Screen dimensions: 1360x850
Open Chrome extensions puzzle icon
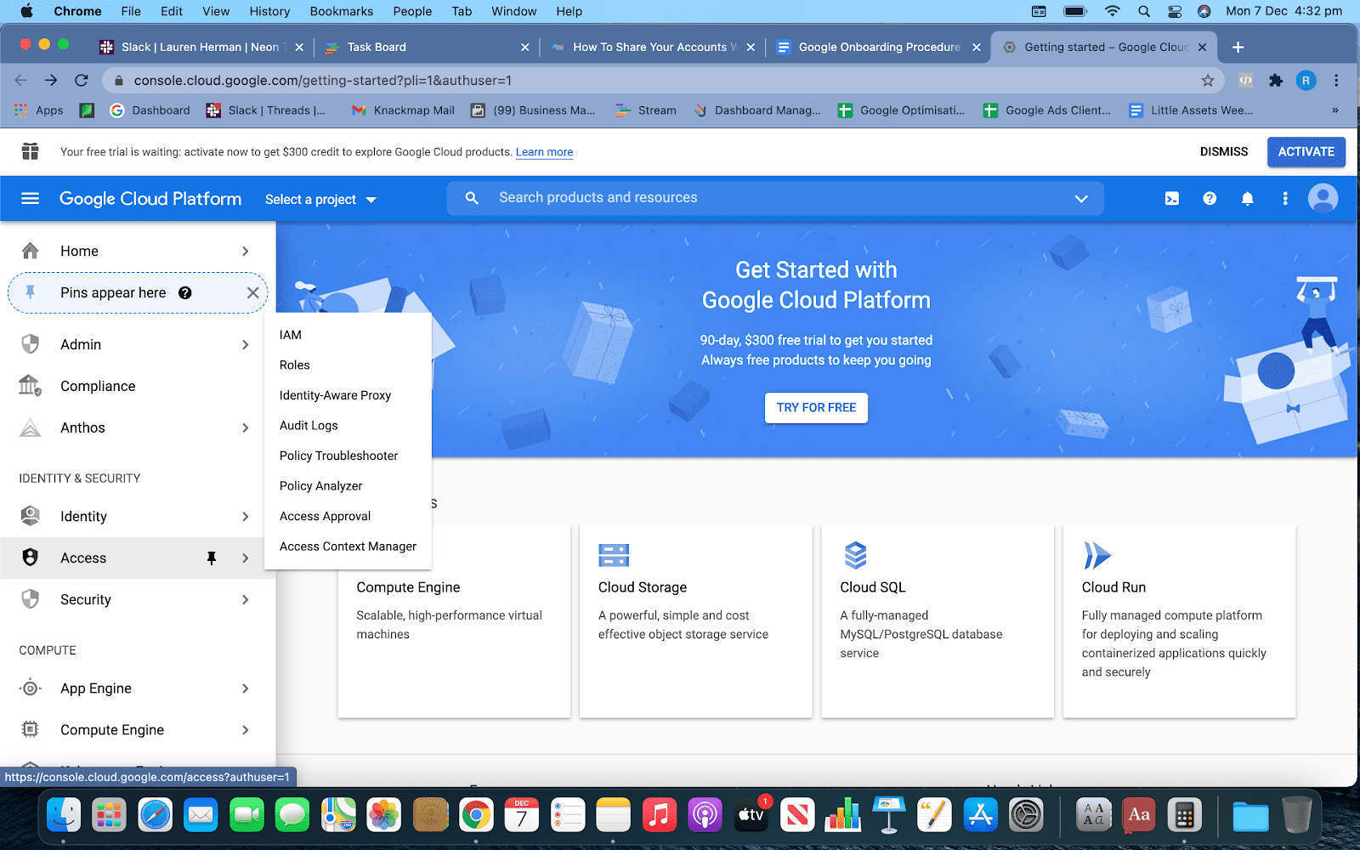click(x=1276, y=81)
